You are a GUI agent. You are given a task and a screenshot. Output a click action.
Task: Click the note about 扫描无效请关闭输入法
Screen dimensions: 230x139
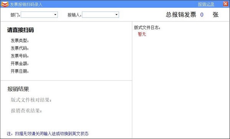click(x=48, y=134)
